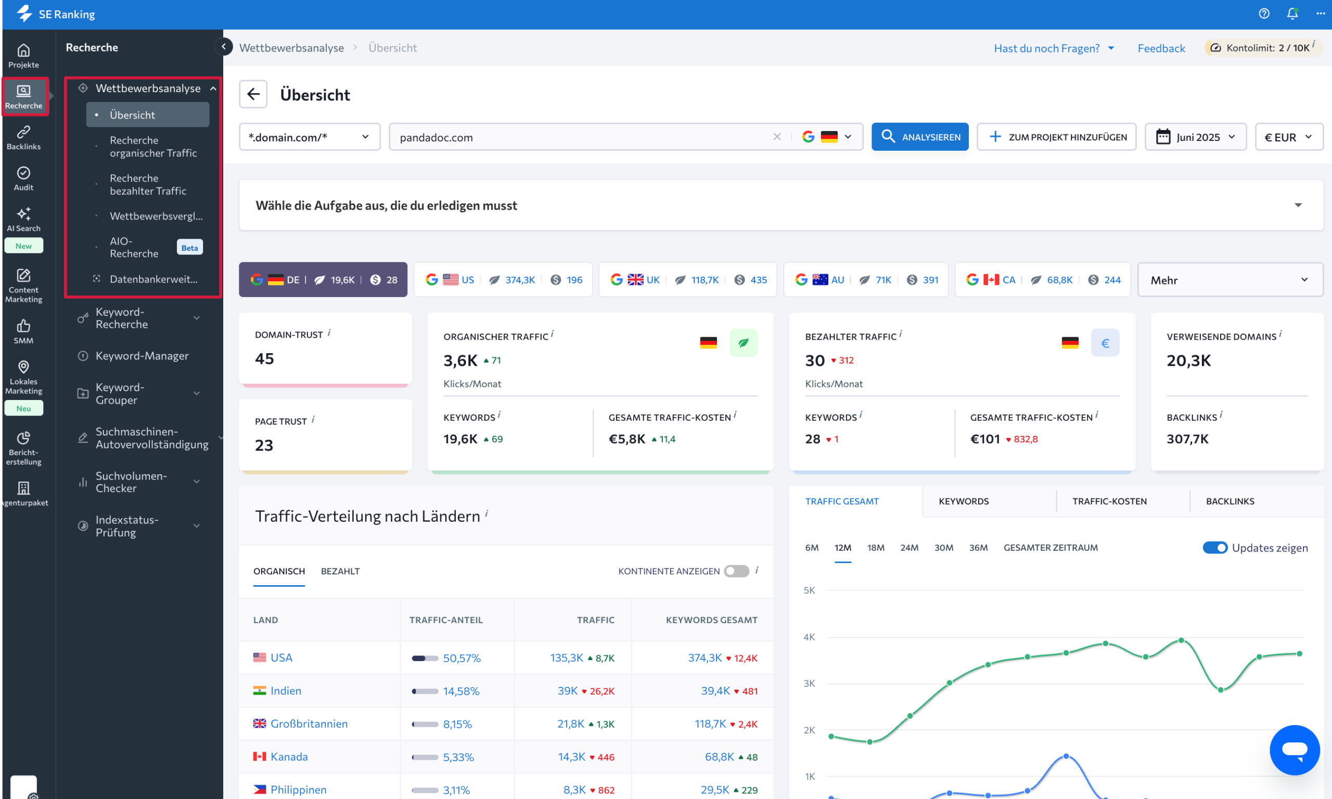Open the Backlinks section icon

[x=23, y=138]
